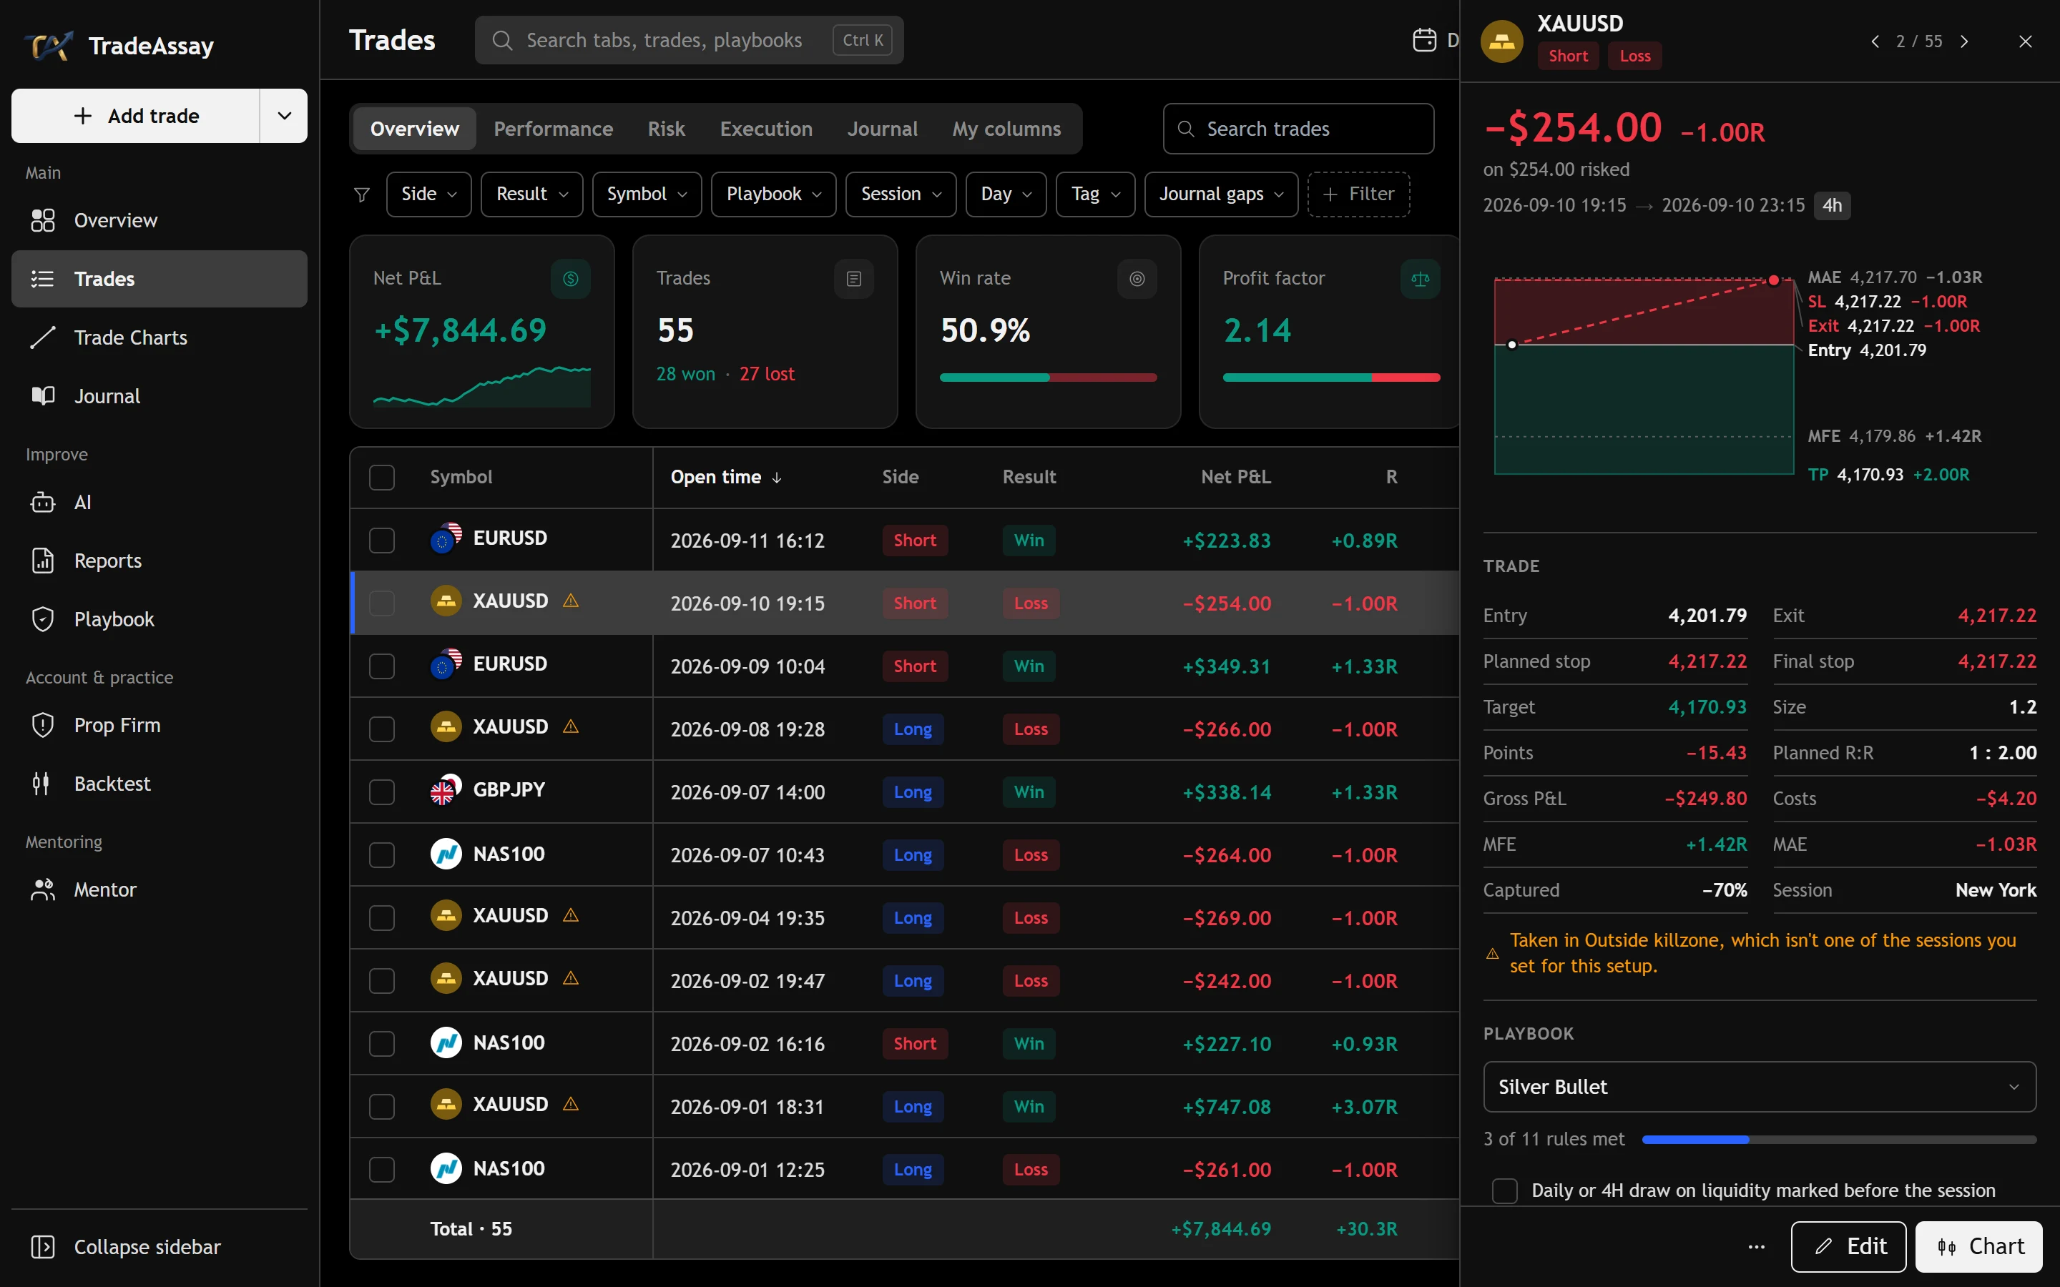Image resolution: width=2060 pixels, height=1287 pixels.
Task: Check the EURUSD 2026-09-11 16:12 row checkbox
Action: [x=382, y=541]
